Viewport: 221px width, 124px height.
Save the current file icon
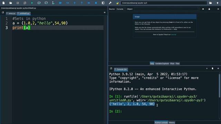pyautogui.click(x=18, y=3)
